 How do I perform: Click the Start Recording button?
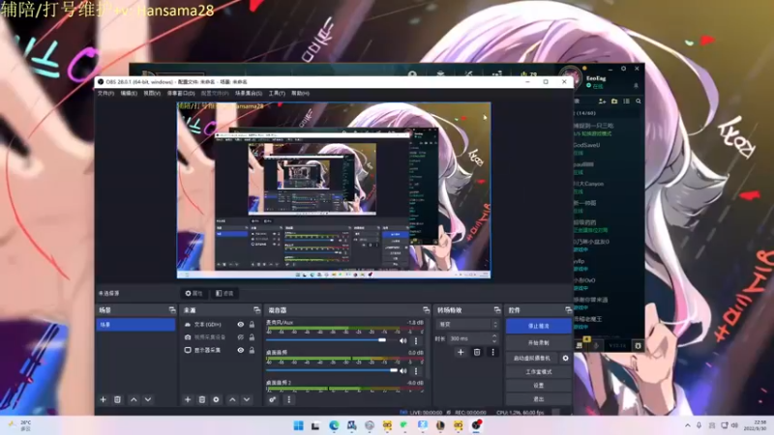point(538,343)
